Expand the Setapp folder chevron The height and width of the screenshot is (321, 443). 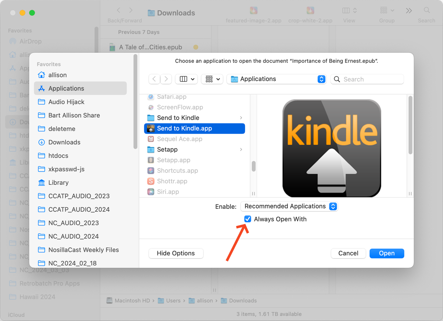241,149
